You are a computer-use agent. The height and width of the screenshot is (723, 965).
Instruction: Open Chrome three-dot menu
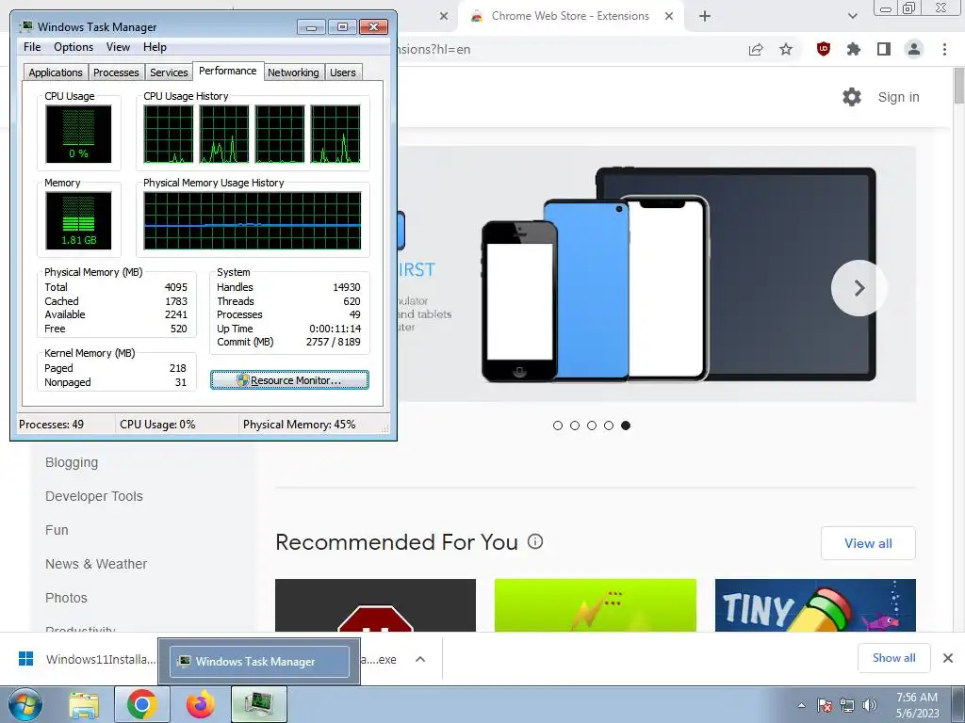(x=944, y=49)
